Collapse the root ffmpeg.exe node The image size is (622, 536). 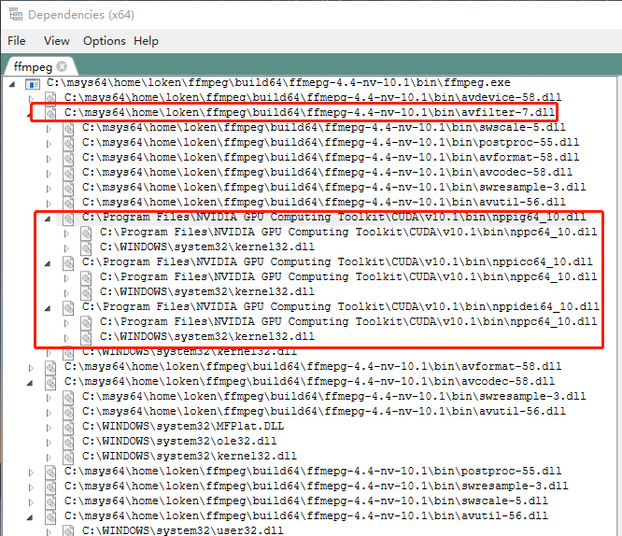click(x=12, y=84)
